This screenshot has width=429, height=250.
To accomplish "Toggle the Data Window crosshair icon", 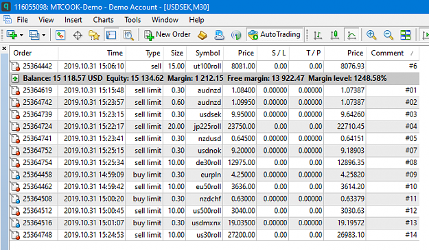I will (x=78, y=35).
